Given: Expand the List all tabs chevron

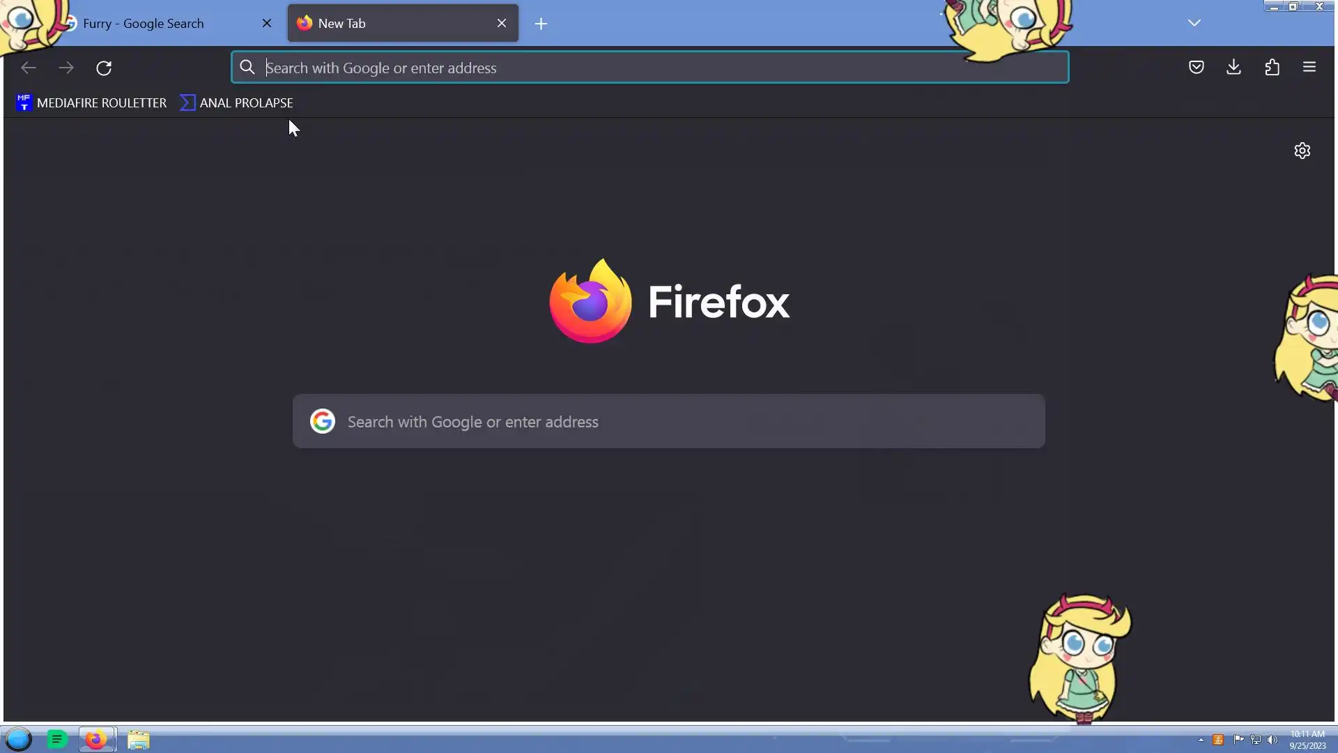Looking at the screenshot, I should click(1194, 23).
